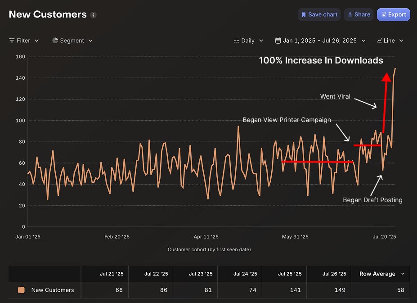Viewport: 417px width, 303px height.
Task: Click the bookmark icon in Save chart
Action: pos(304,15)
